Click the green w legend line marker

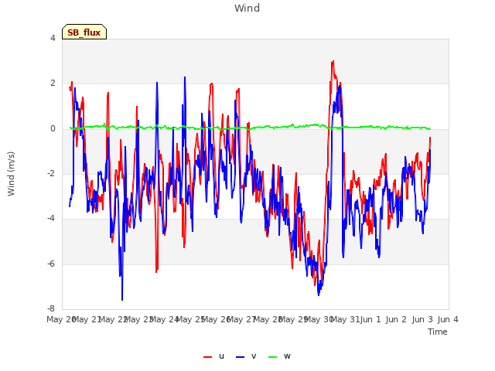pyautogui.click(x=272, y=357)
